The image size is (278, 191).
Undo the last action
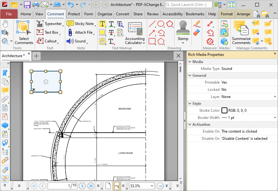(71, 5)
